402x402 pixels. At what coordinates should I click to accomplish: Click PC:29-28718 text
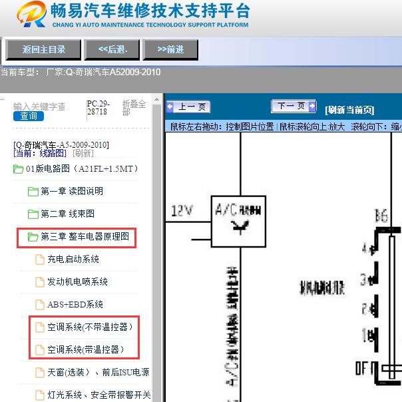pos(99,108)
